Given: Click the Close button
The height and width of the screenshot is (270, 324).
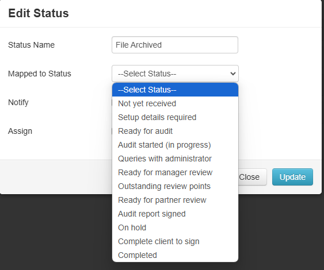Looking at the screenshot, I should point(252,177).
